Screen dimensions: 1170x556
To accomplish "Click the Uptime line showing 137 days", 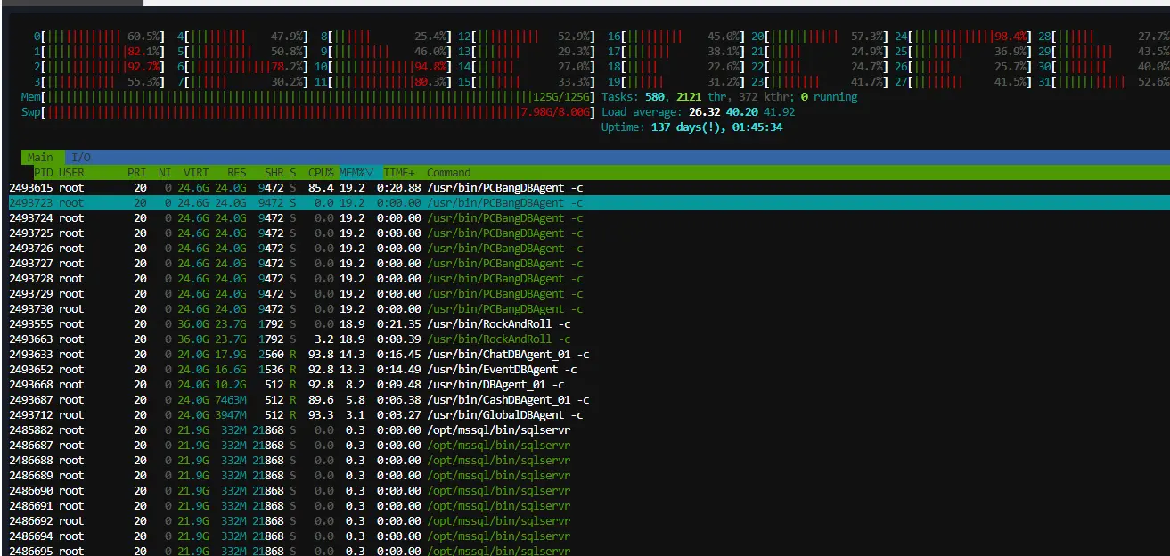I will tap(692, 127).
